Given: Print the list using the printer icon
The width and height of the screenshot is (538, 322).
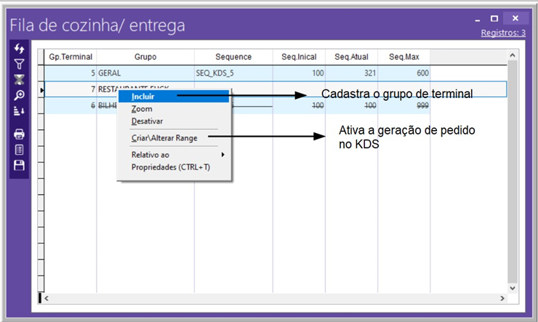Looking at the screenshot, I should coord(20,134).
